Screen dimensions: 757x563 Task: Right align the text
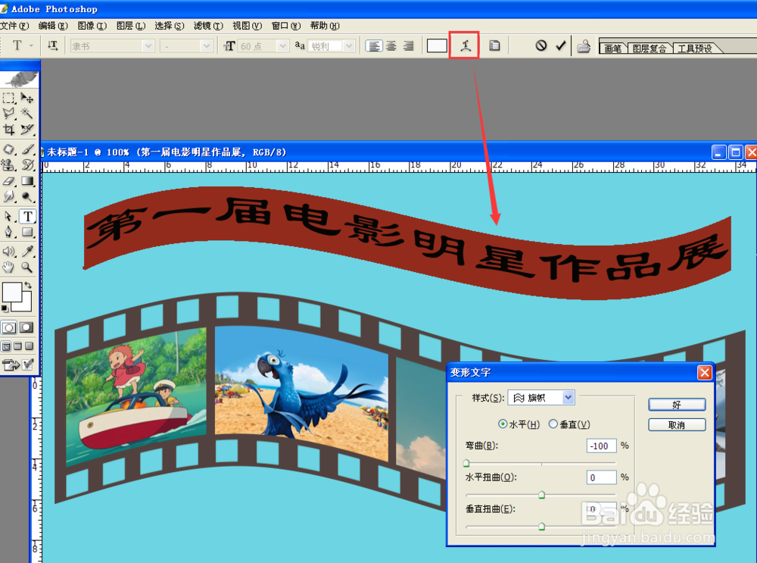pos(409,46)
